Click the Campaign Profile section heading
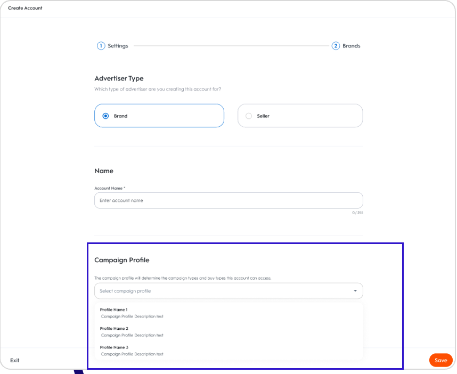The image size is (457, 374). point(121,260)
